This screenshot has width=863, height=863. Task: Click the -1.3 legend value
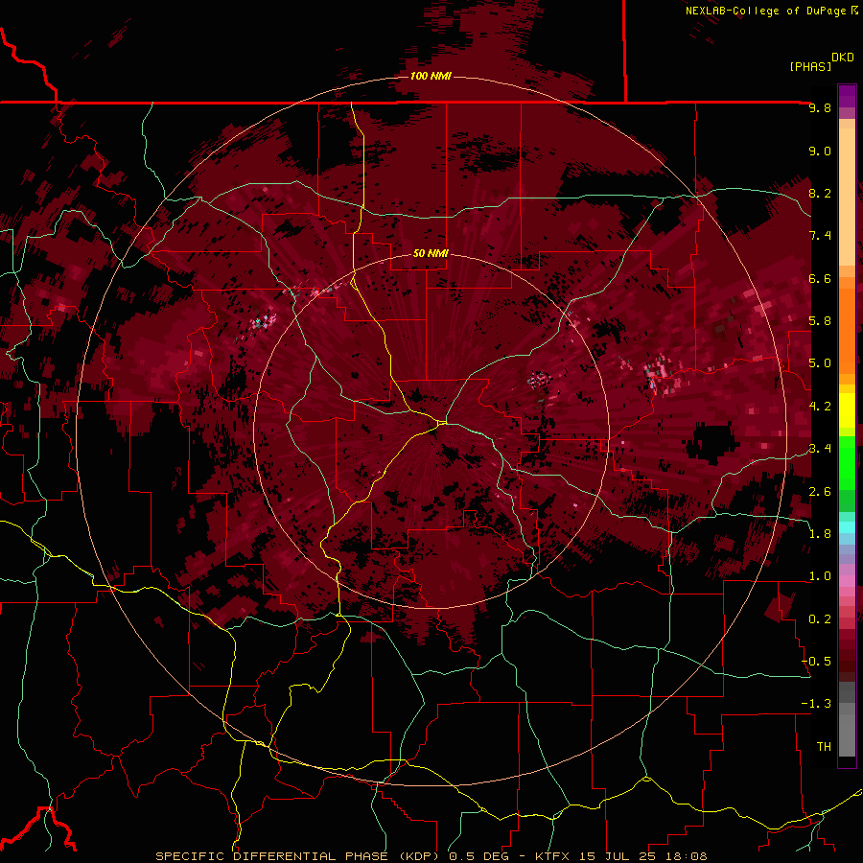(817, 704)
